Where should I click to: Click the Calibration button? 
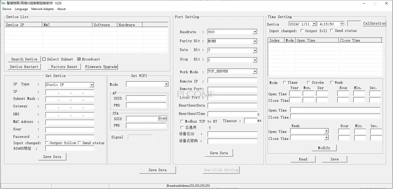[x=374, y=23]
